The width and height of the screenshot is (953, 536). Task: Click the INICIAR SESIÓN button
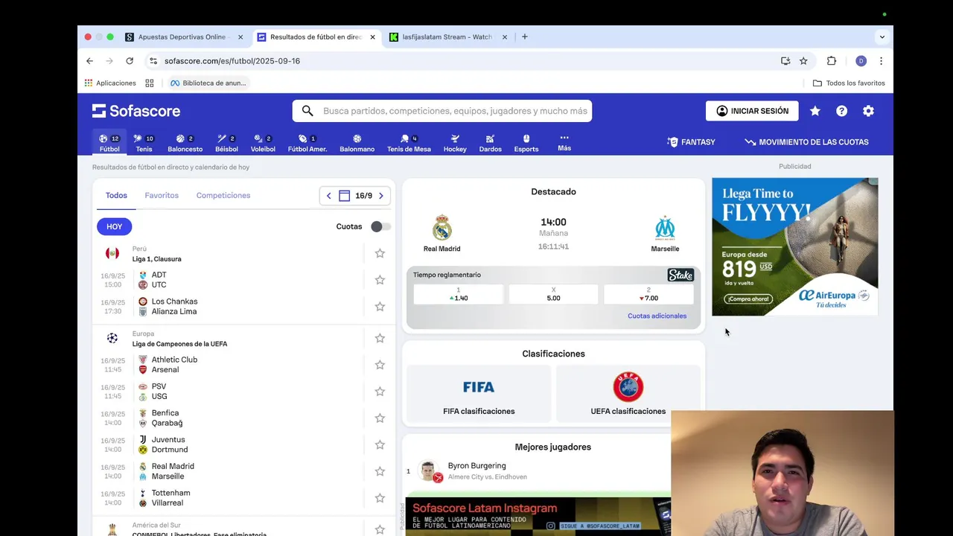[752, 111]
